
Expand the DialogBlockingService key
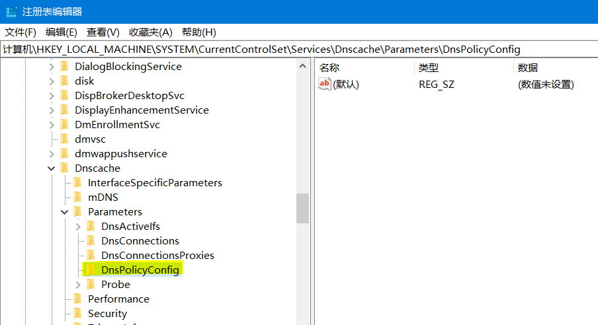point(52,67)
